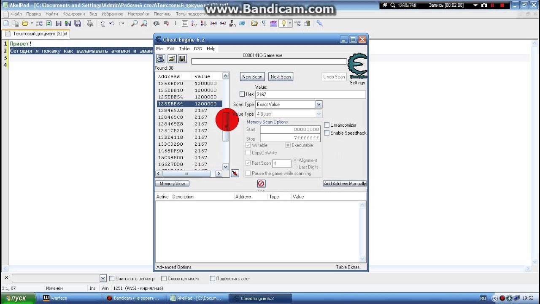Click the results list horizontal scrollbar thumb
Viewport: 540px width, 304px height.
tap(186, 174)
